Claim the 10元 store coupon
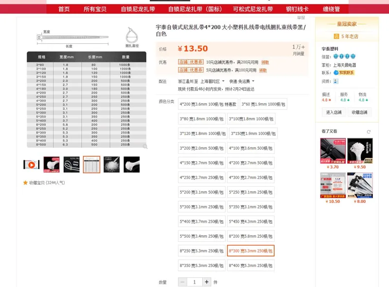This screenshot has width=389, height=287. (x=265, y=62)
